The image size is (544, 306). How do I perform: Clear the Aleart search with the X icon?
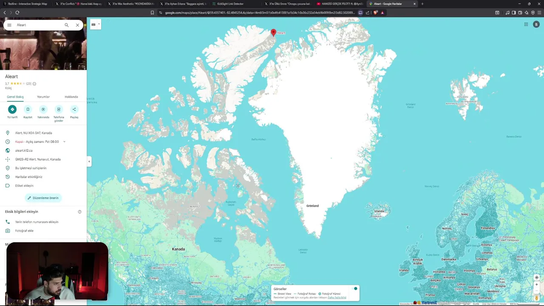(x=77, y=25)
